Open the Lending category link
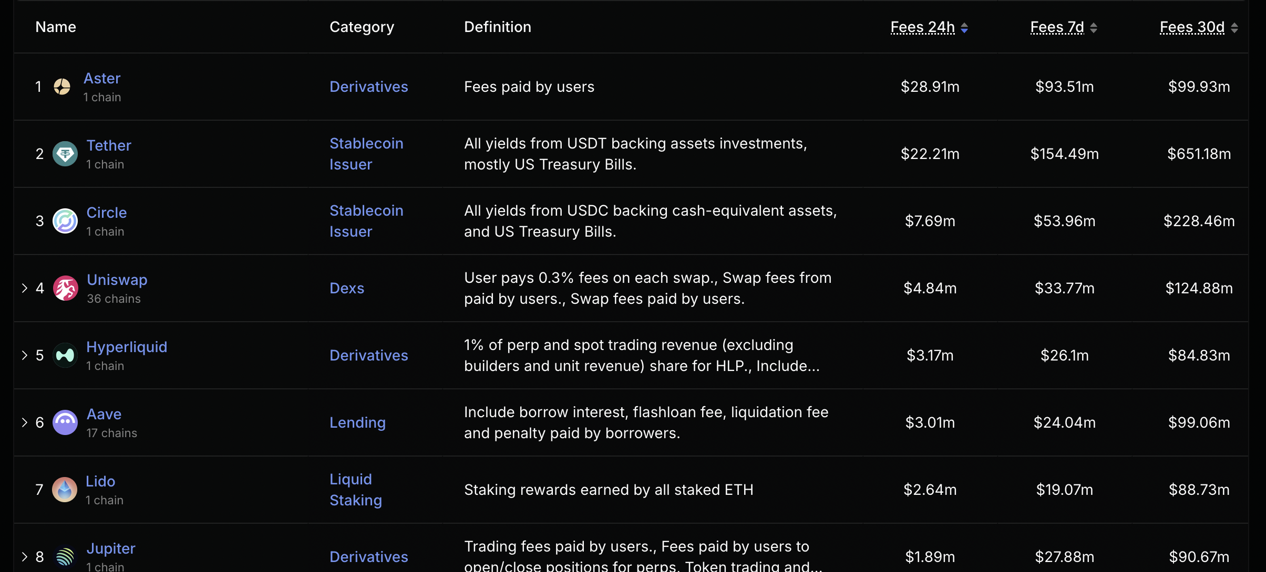Screen dimensions: 1266x572 click(357, 422)
